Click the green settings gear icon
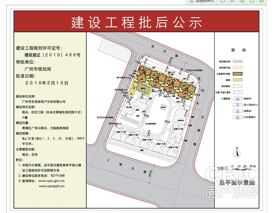This screenshot has width=274, height=213. [261, 1]
